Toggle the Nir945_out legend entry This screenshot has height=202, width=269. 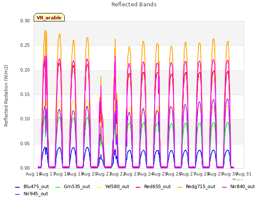32,194
